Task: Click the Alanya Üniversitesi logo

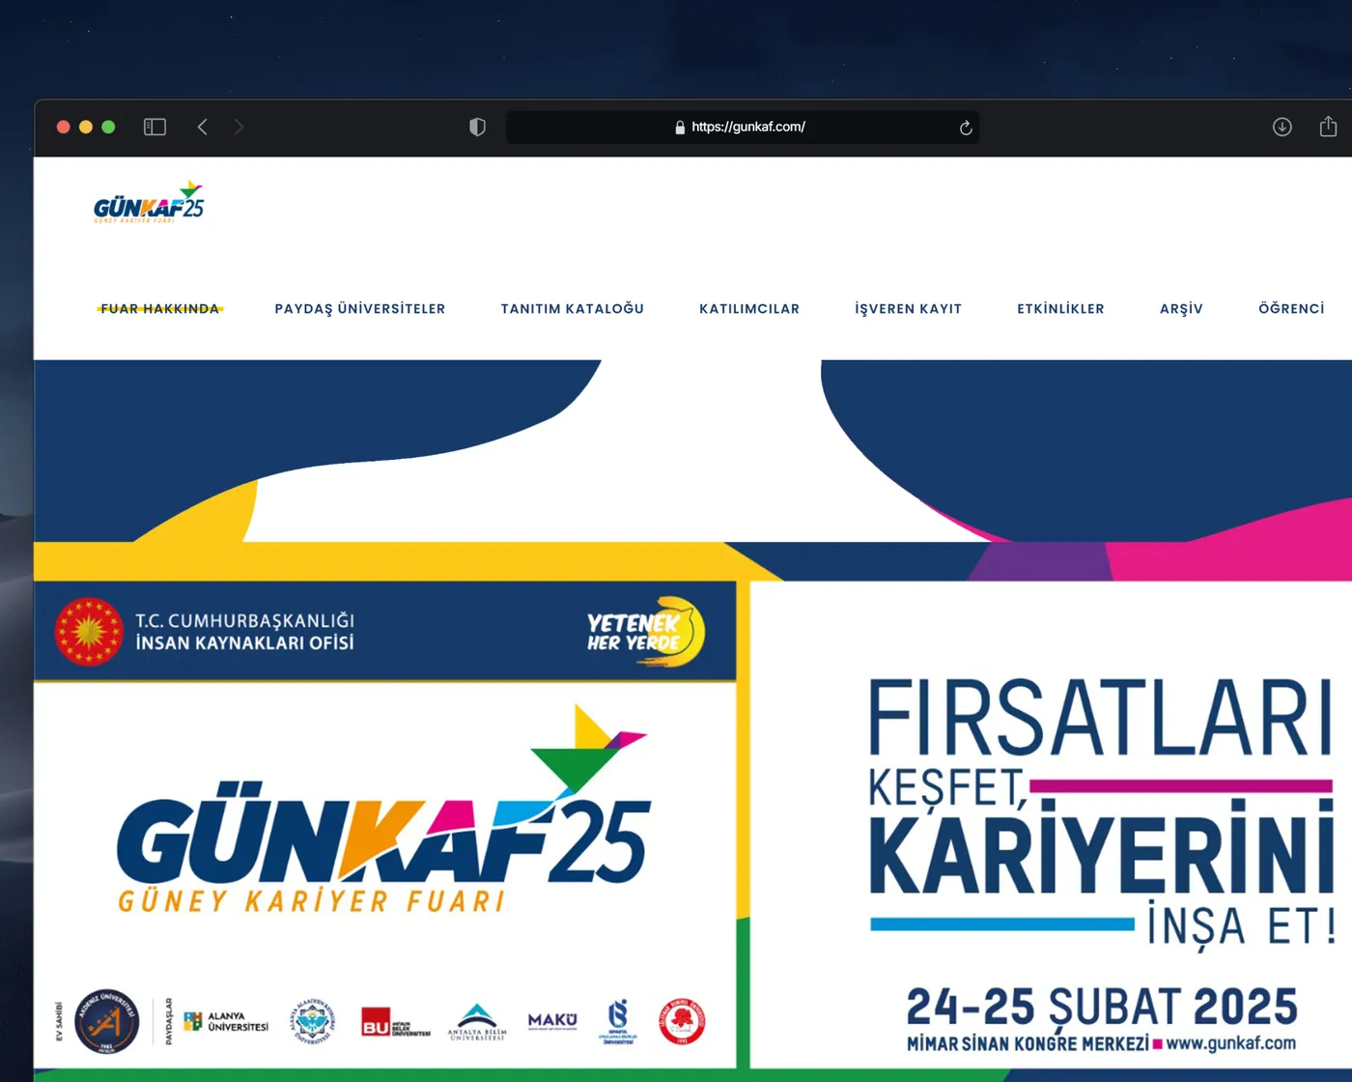Action: click(x=226, y=1021)
